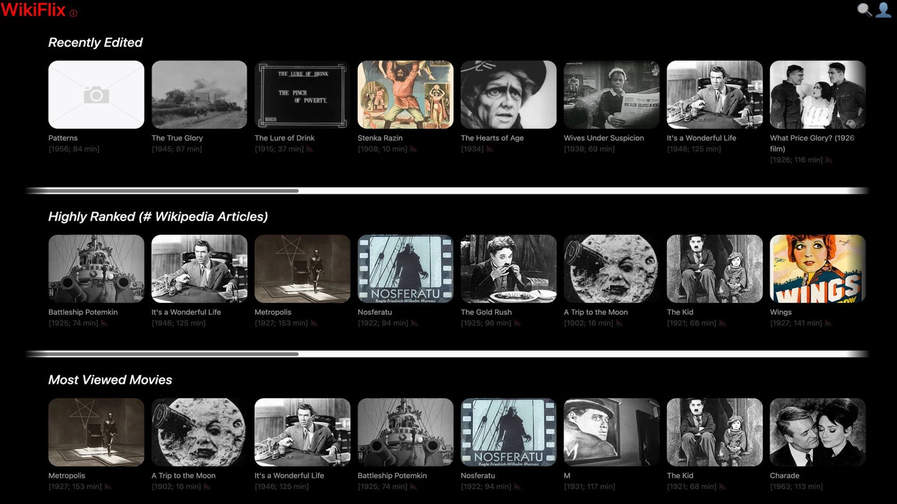Click the What Price Glory? thumbnail
This screenshot has height=504, width=897.
817,94
